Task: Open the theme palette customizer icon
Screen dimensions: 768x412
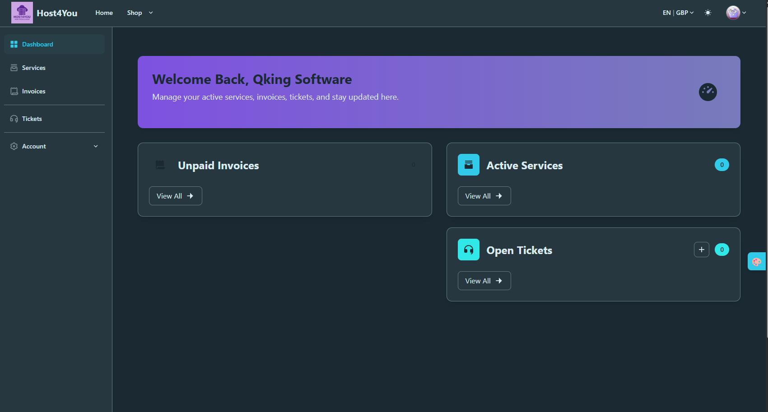Action: click(756, 261)
